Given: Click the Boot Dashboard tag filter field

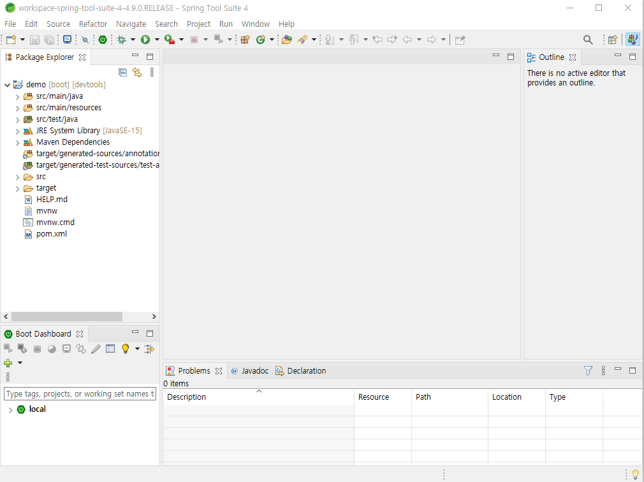Looking at the screenshot, I should (80, 394).
